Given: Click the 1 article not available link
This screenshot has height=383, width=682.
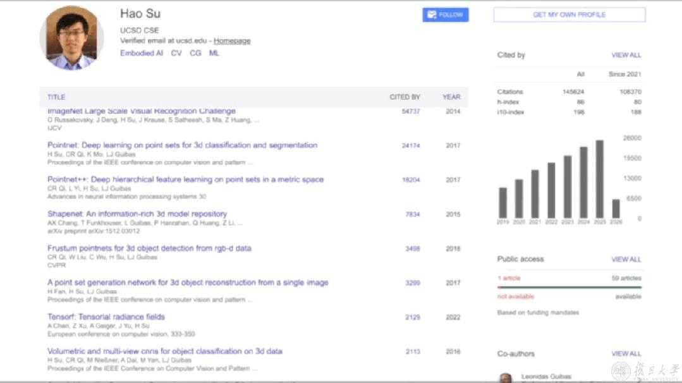Looking at the screenshot, I should point(508,278).
